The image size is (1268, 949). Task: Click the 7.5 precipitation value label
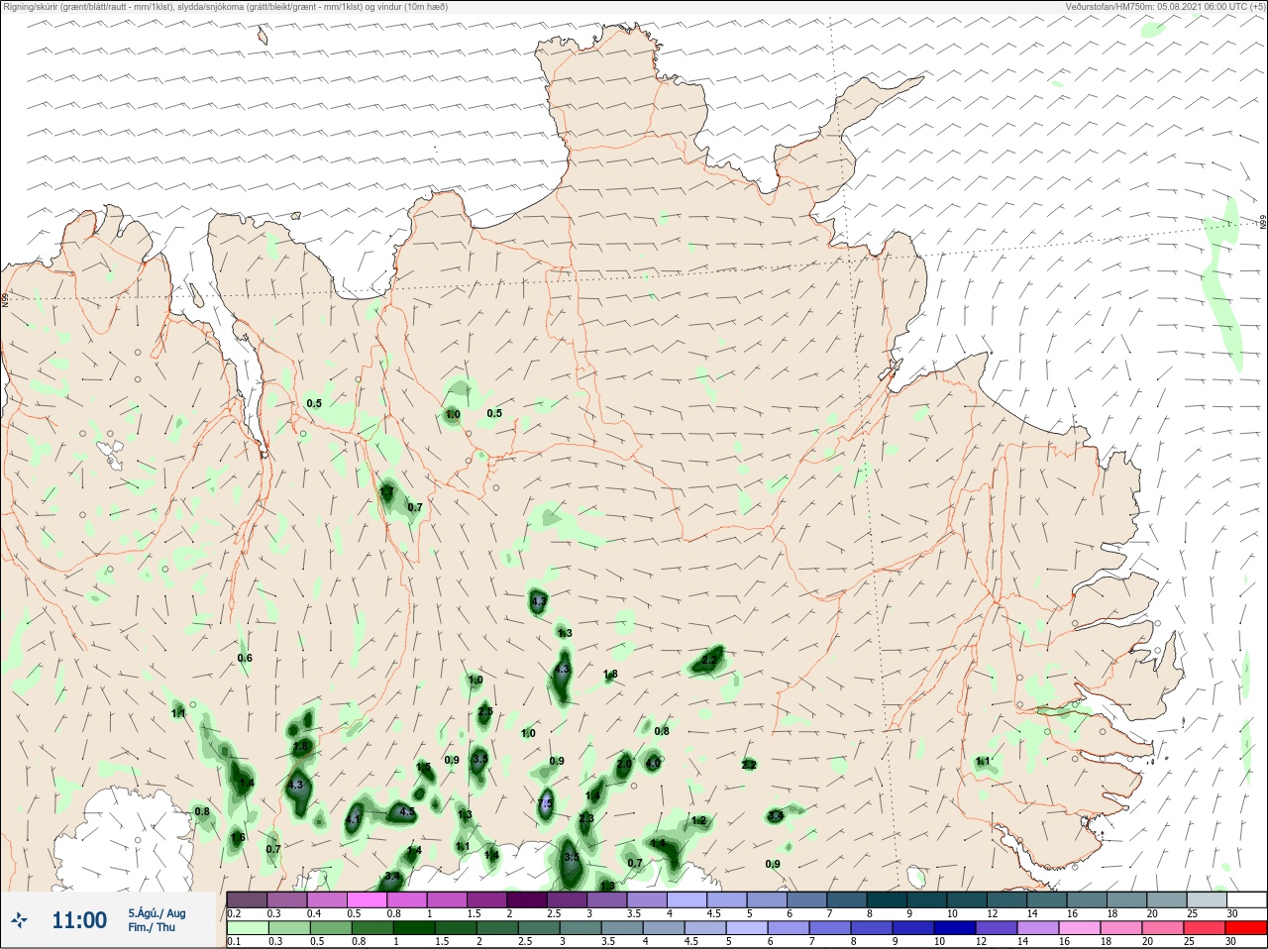click(546, 803)
